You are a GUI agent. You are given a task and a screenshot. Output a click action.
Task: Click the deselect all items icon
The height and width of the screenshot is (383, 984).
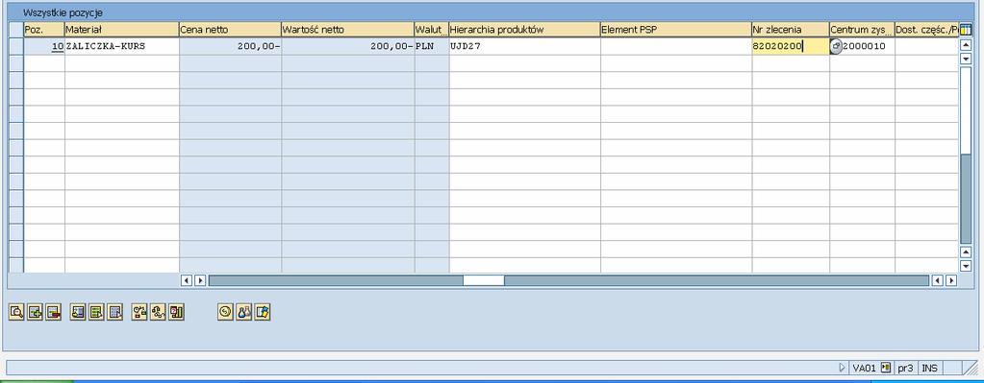pyautogui.click(x=114, y=312)
